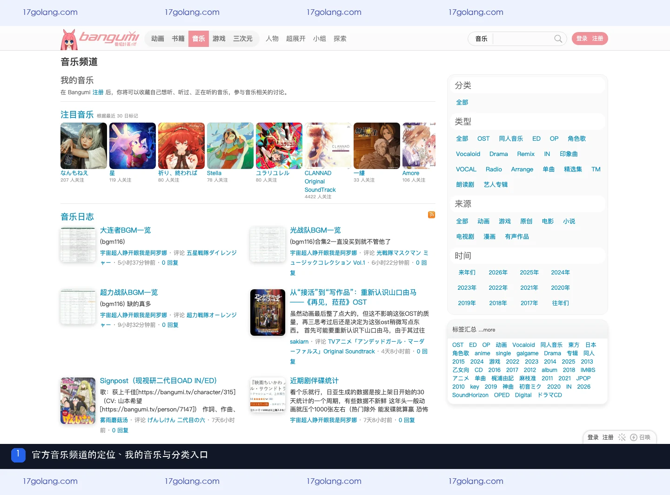
Task: Filter type by Vocaloid
Action: point(468,154)
